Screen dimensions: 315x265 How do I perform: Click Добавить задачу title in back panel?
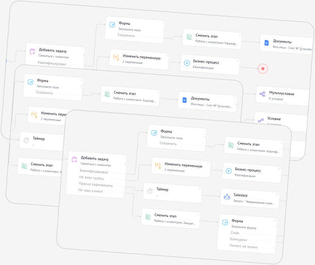pos(53,50)
